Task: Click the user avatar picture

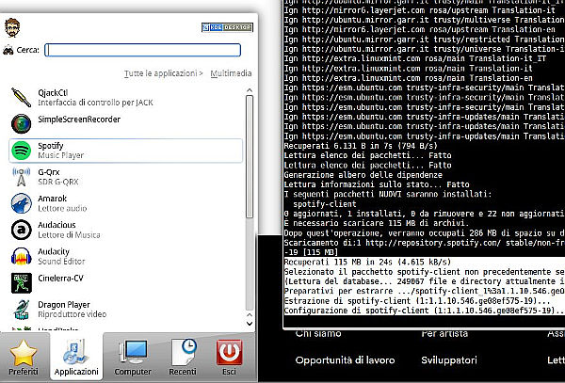Action: [12, 27]
